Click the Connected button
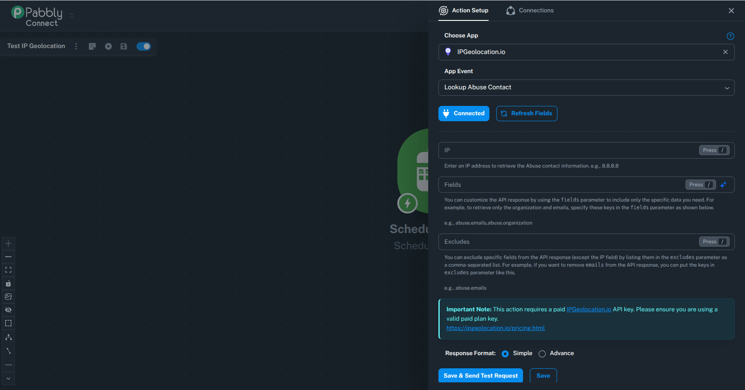 [464, 114]
